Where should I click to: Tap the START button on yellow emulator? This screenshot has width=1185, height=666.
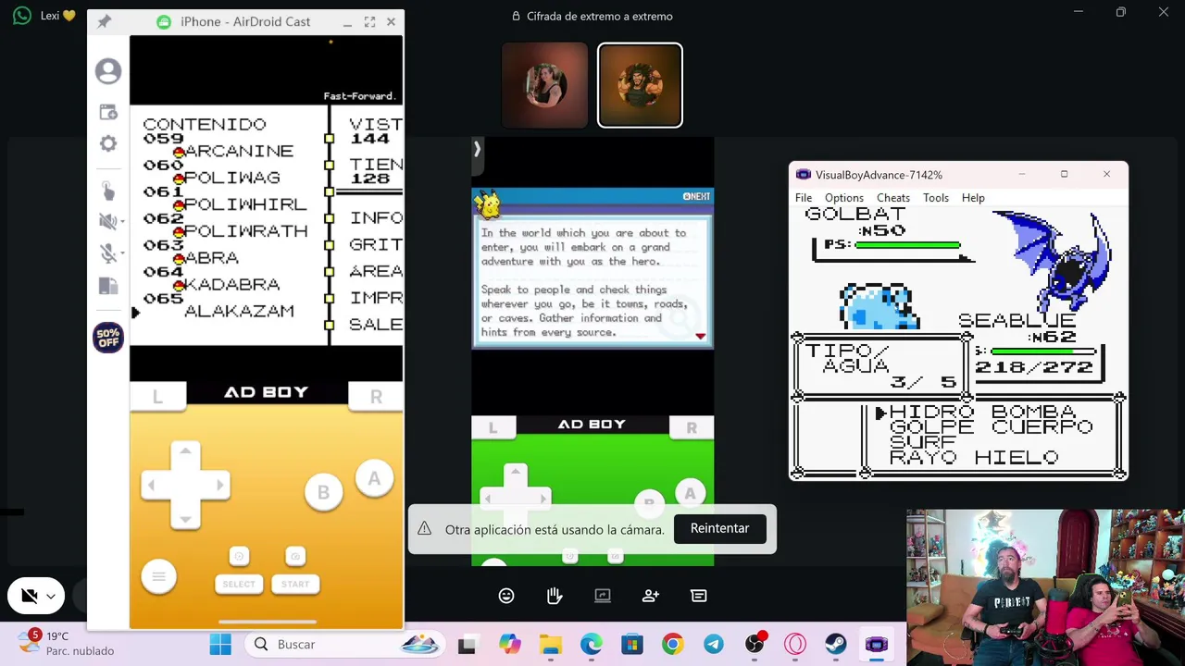click(295, 584)
